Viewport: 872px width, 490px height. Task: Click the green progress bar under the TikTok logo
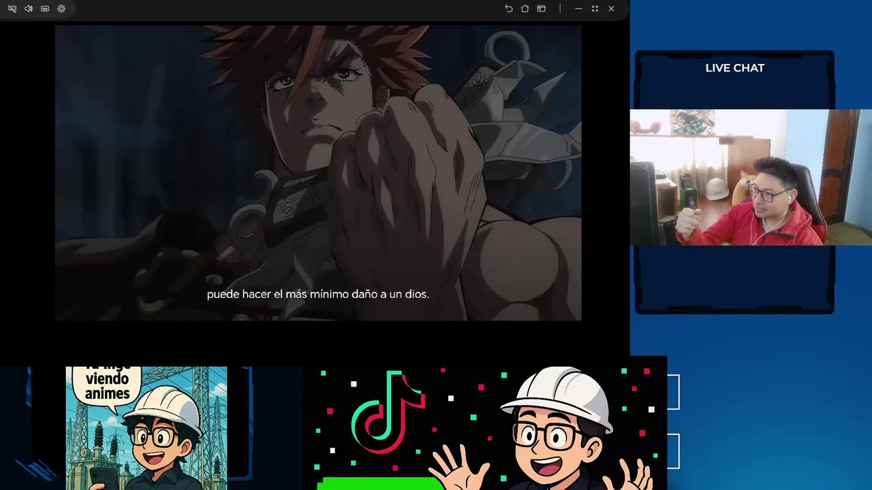pos(380,484)
